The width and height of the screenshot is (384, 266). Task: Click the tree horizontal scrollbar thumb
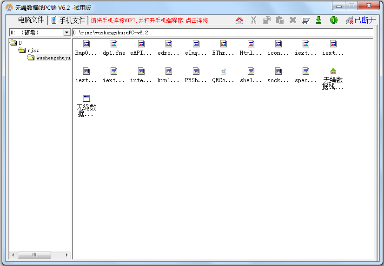pos(34,255)
